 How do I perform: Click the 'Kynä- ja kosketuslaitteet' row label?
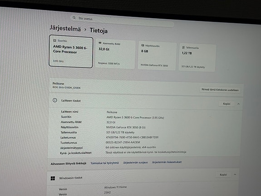pyautogui.click(x=76, y=153)
